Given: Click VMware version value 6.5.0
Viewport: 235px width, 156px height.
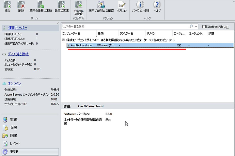Looking at the screenshot, I should tap(109, 114).
